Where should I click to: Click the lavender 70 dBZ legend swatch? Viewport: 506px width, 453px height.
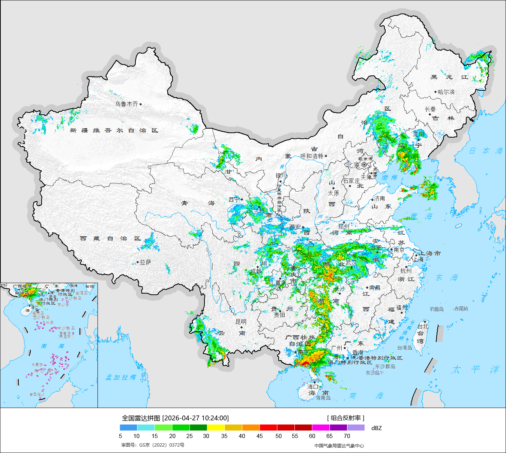pos(356,427)
